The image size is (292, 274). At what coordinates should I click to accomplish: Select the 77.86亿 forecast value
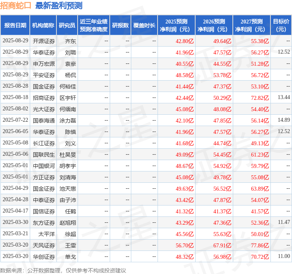click(x=260, y=245)
